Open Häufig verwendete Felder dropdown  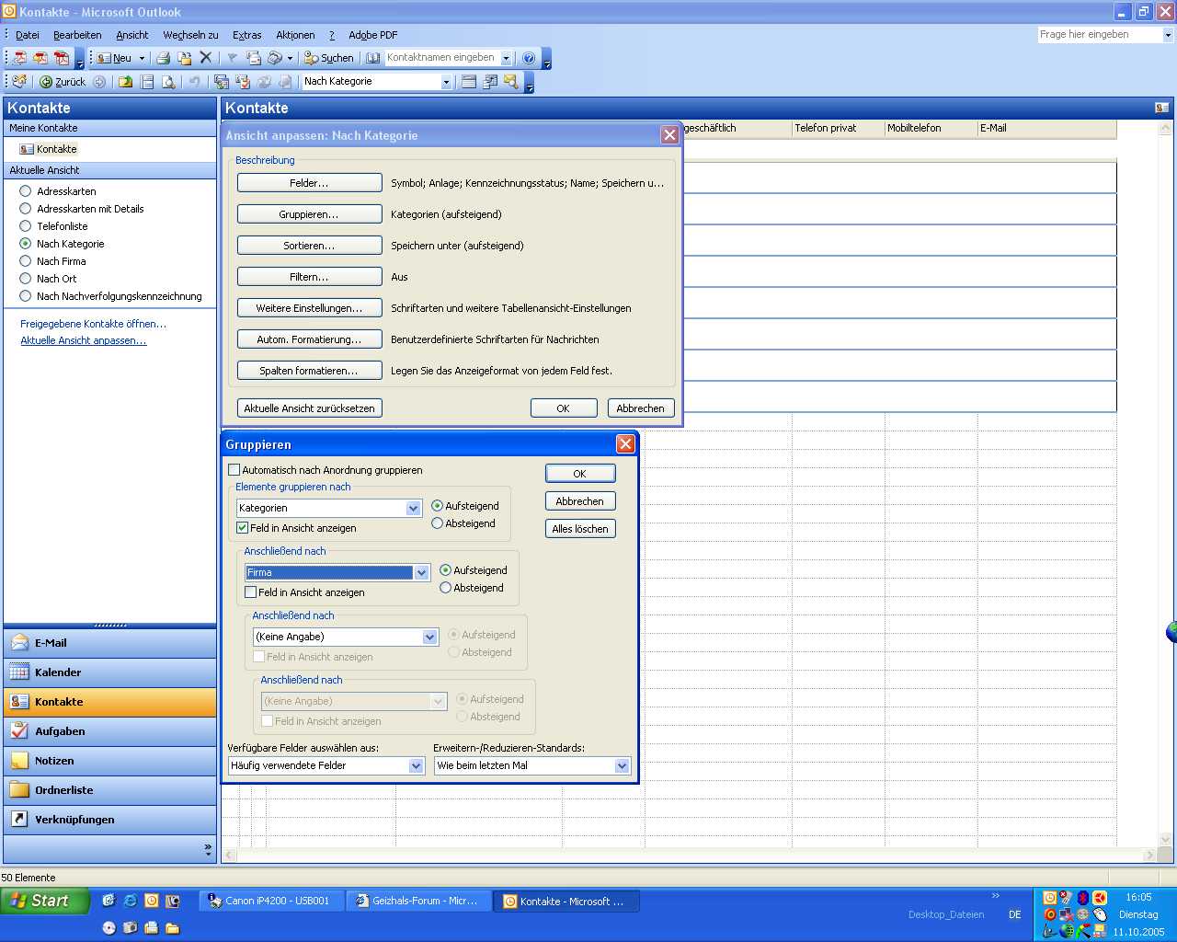tap(416, 765)
